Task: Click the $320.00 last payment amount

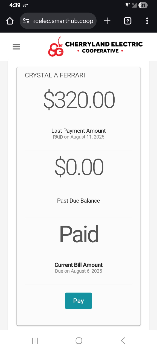Action: pos(79,100)
